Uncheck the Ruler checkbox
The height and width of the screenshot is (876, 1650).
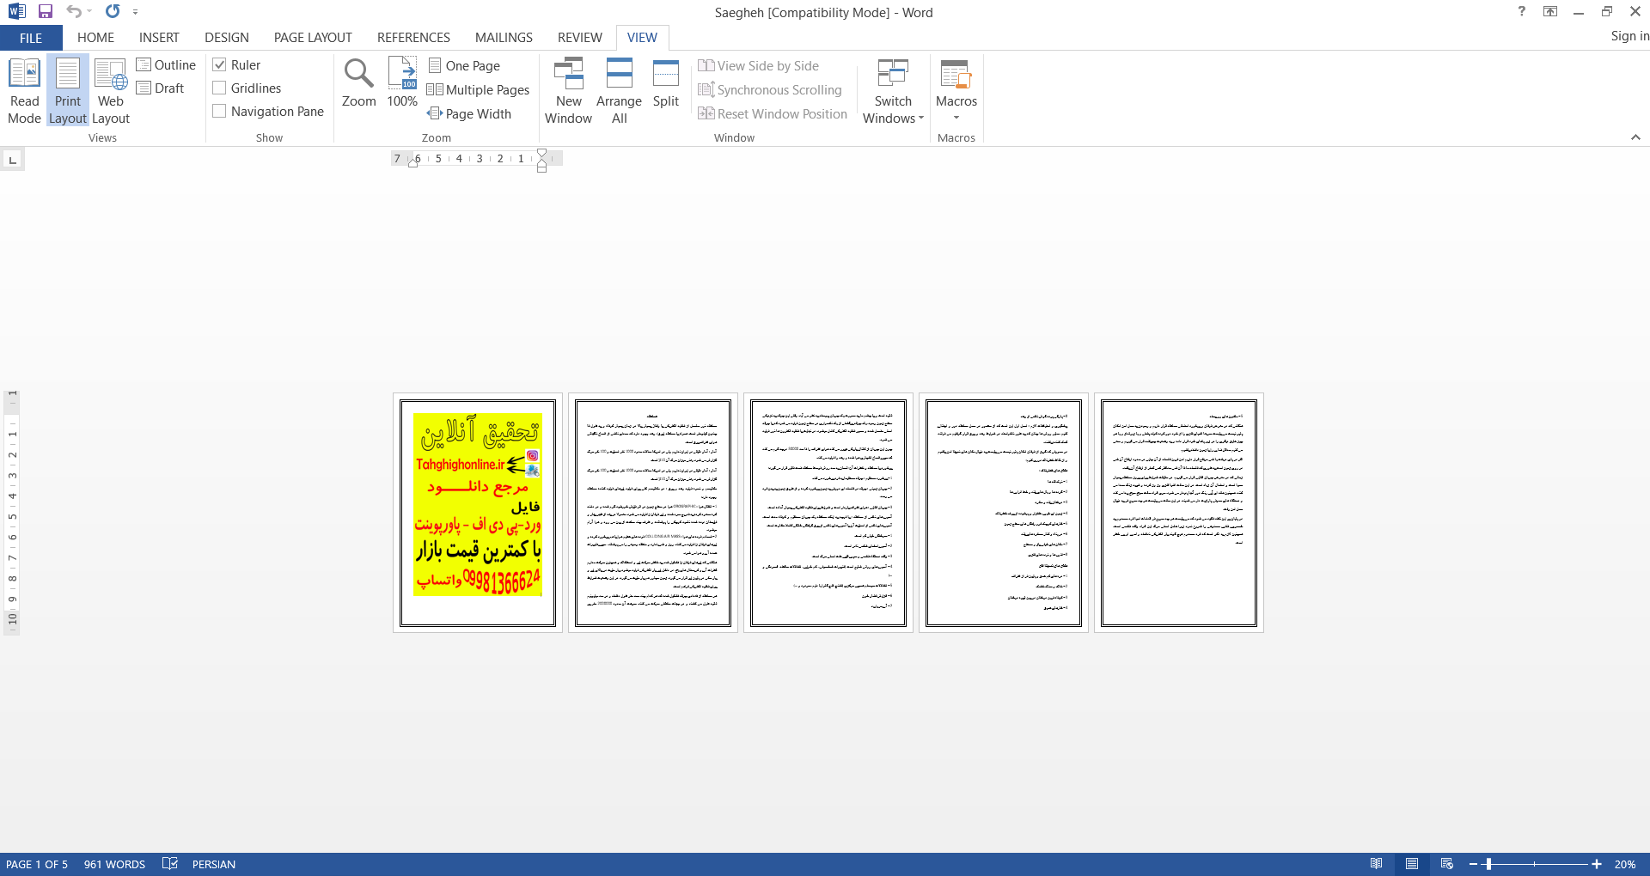pyautogui.click(x=220, y=65)
